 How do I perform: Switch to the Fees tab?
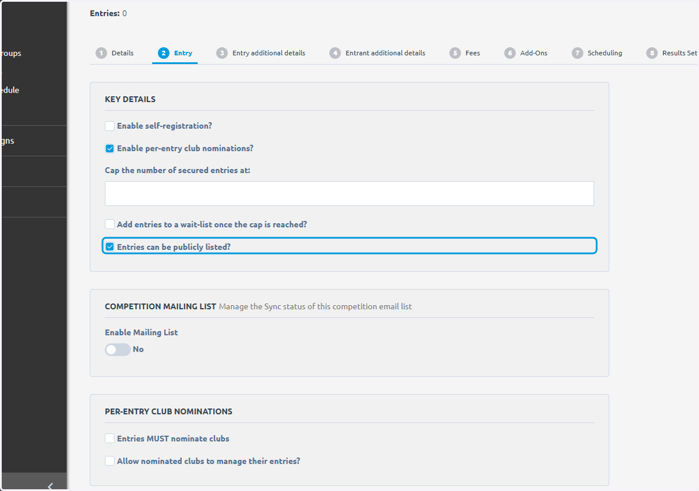point(465,53)
